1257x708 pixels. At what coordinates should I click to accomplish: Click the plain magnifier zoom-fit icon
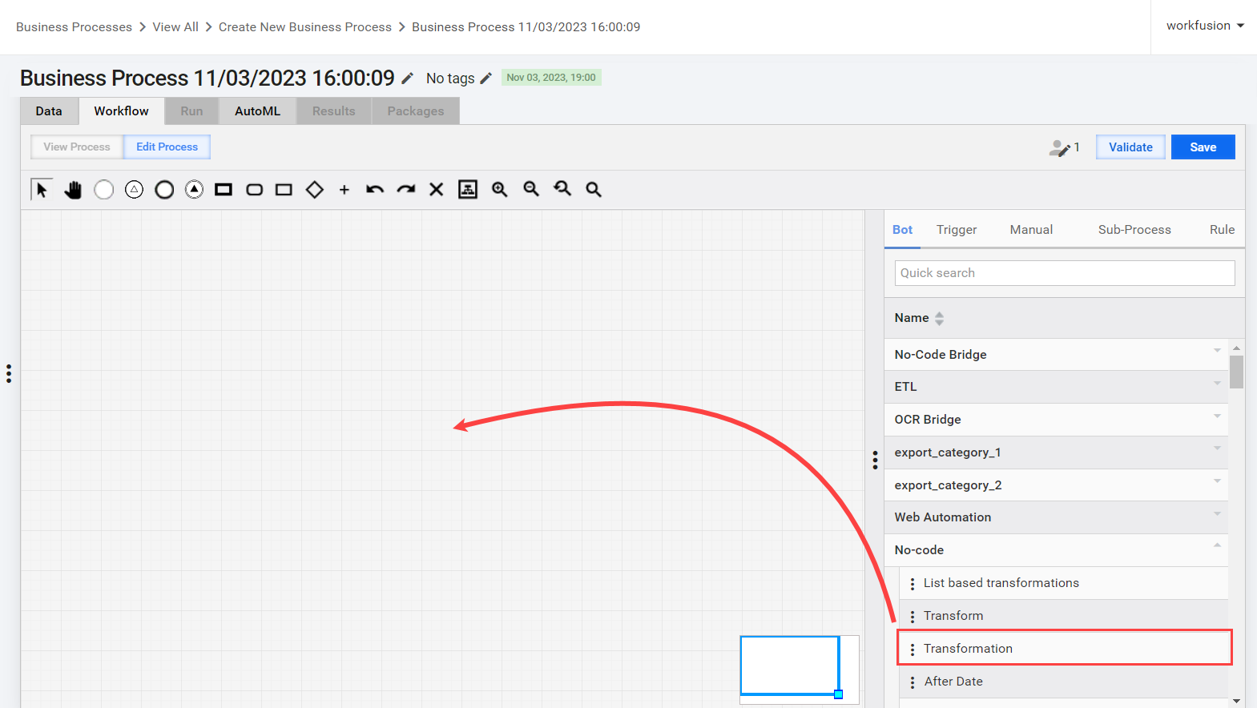tap(594, 190)
